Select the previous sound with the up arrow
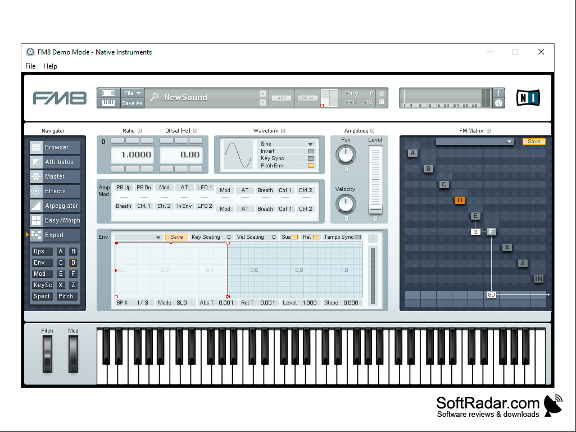This screenshot has width=576, height=432. (262, 93)
